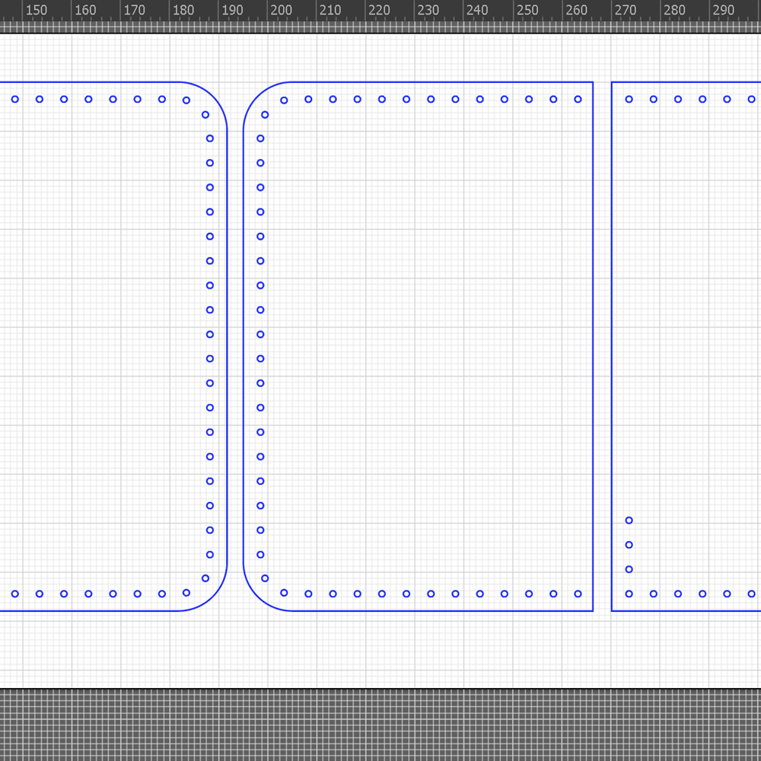
Task: Click the ruler label "160"
Action: [85, 10]
